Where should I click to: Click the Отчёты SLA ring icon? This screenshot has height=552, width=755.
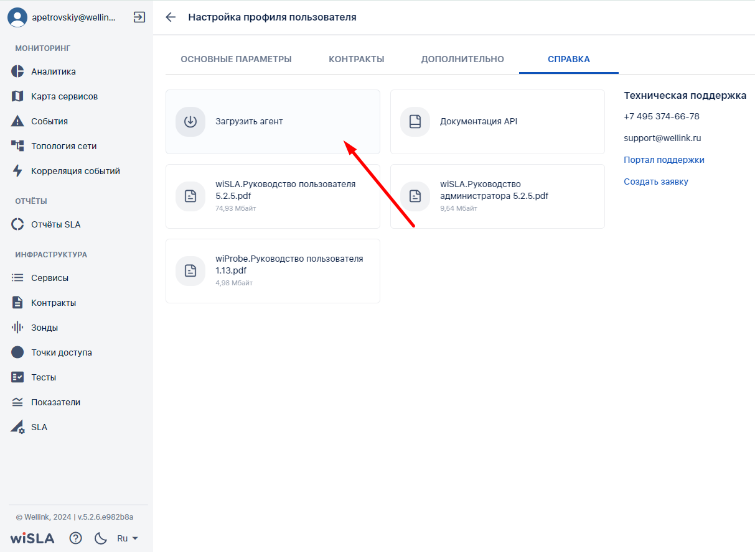[x=17, y=224]
